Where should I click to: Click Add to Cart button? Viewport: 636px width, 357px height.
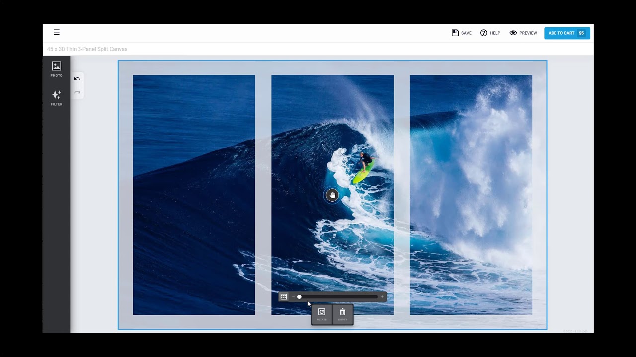(x=567, y=33)
